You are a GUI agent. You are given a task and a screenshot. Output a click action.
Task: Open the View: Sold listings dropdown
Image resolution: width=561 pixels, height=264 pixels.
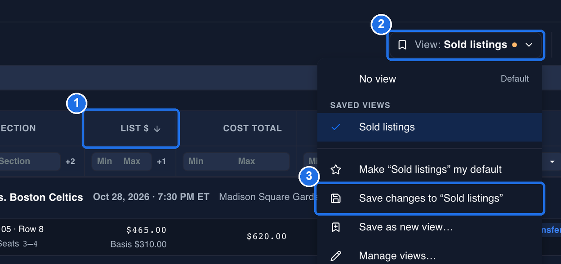point(466,45)
